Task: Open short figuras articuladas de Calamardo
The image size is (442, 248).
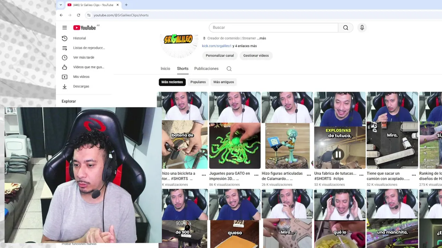Action: (x=287, y=130)
